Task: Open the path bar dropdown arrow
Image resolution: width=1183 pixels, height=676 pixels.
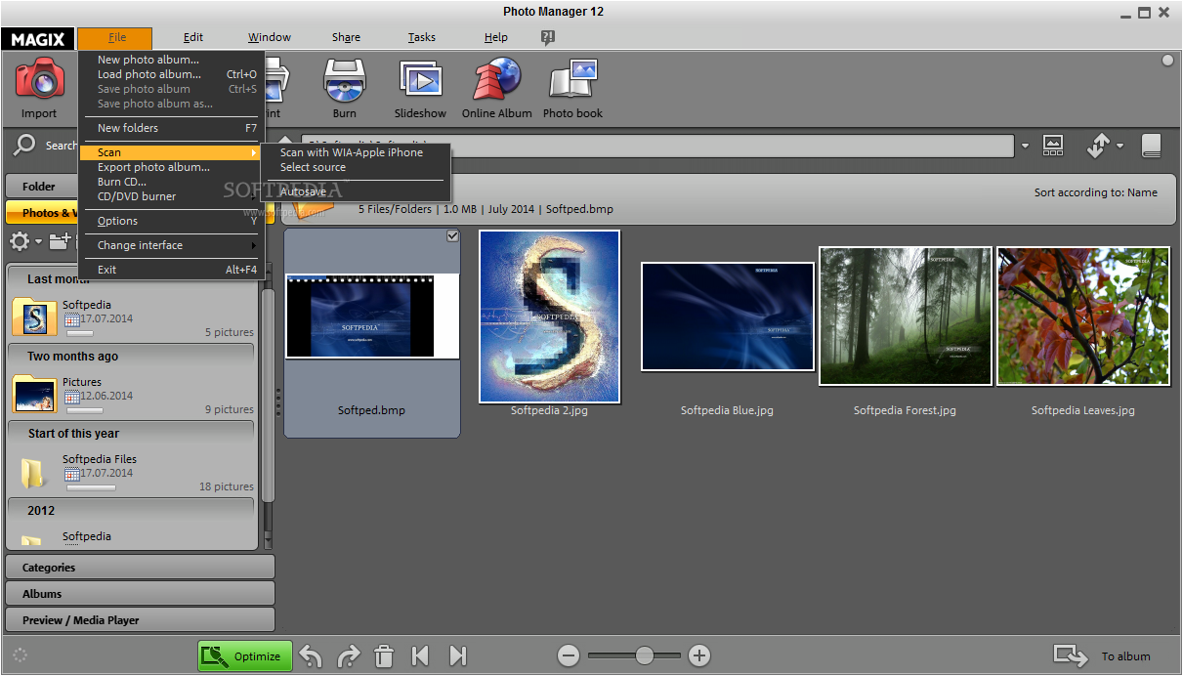Action: pyautogui.click(x=1025, y=147)
